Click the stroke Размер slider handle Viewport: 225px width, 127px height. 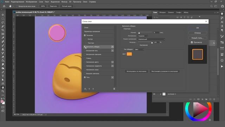(x=139, y=33)
